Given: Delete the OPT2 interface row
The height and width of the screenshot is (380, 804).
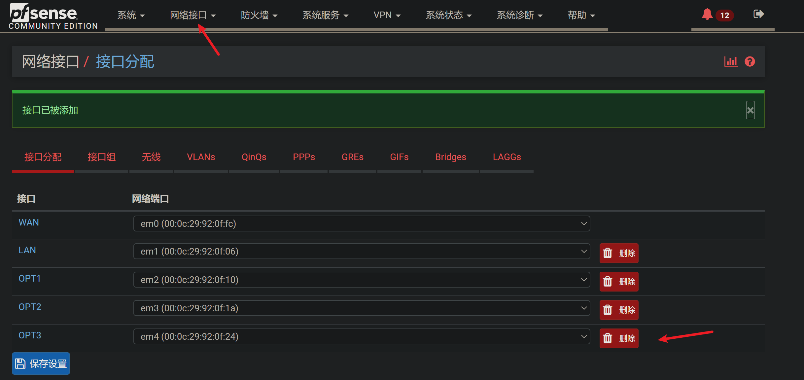Looking at the screenshot, I should (x=619, y=310).
